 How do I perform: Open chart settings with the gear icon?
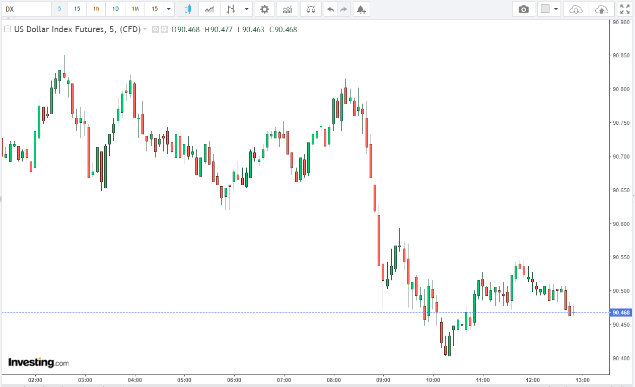point(264,9)
